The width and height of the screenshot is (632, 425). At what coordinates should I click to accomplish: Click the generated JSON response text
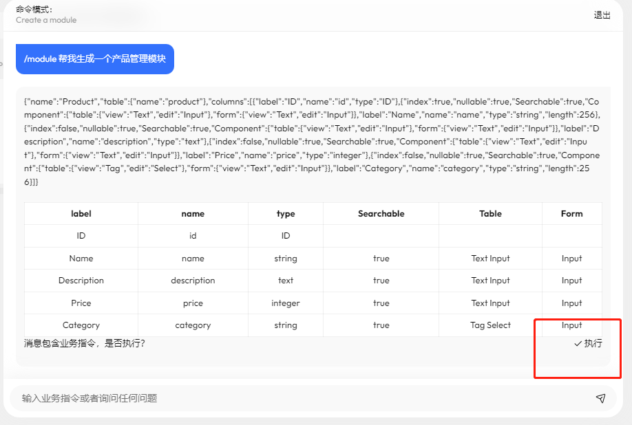tap(313, 141)
